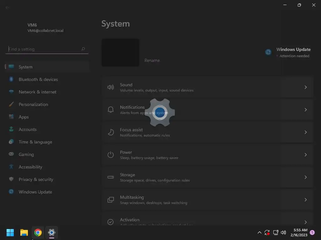Viewport: 321px width, 240px height.
Task: Expand the Multitasking row chevron
Action: [x=305, y=200]
